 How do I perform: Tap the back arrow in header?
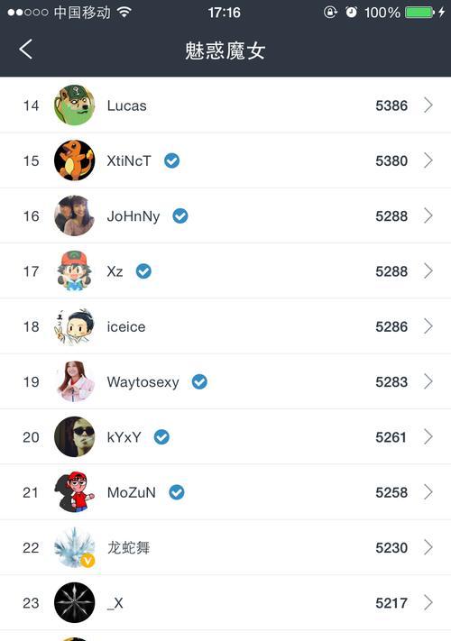pyautogui.click(x=25, y=50)
